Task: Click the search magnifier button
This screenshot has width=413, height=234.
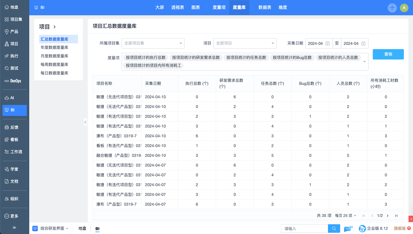Action: pos(334,229)
